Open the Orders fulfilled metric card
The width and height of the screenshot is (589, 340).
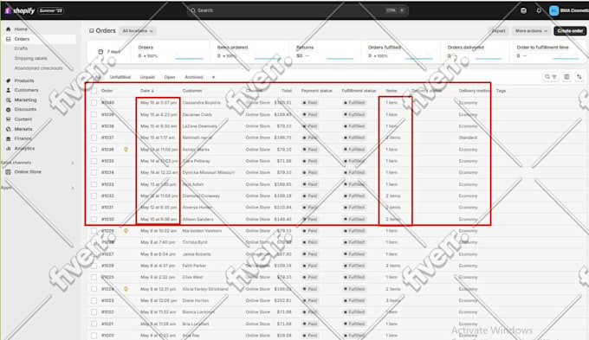[x=400, y=51]
